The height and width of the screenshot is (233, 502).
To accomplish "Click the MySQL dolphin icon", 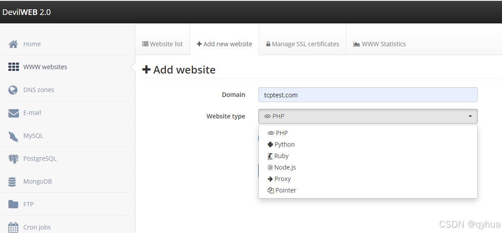I will coord(14,136).
